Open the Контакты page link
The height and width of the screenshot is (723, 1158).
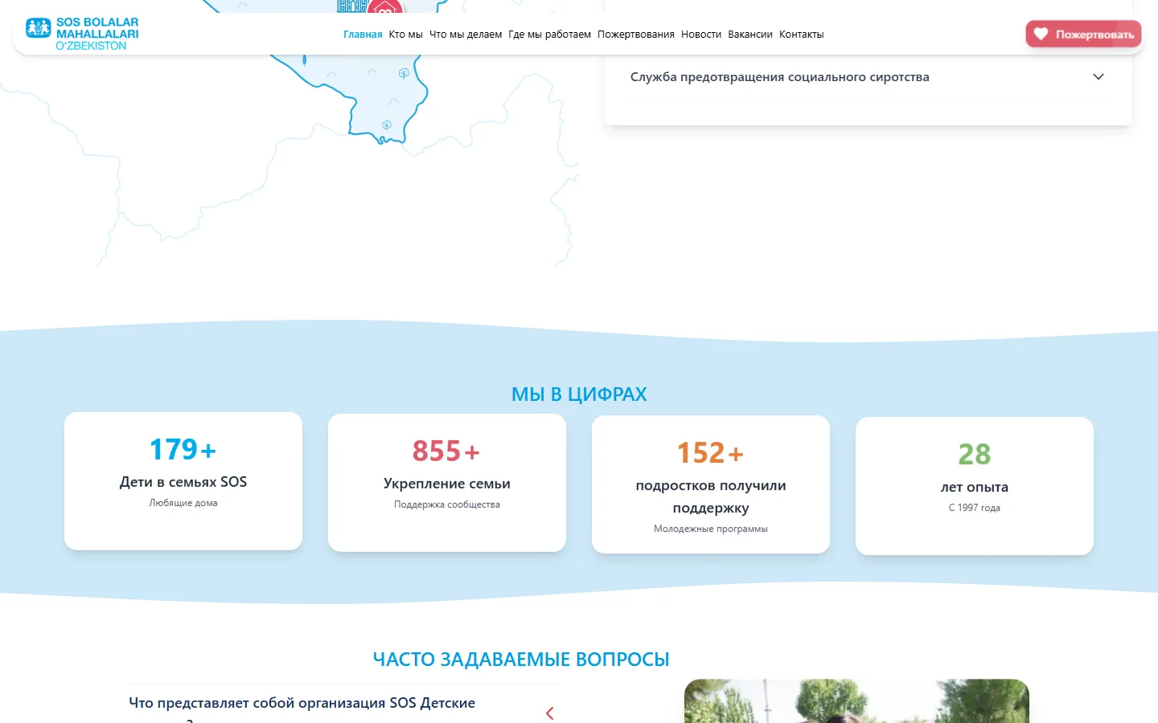click(x=802, y=35)
